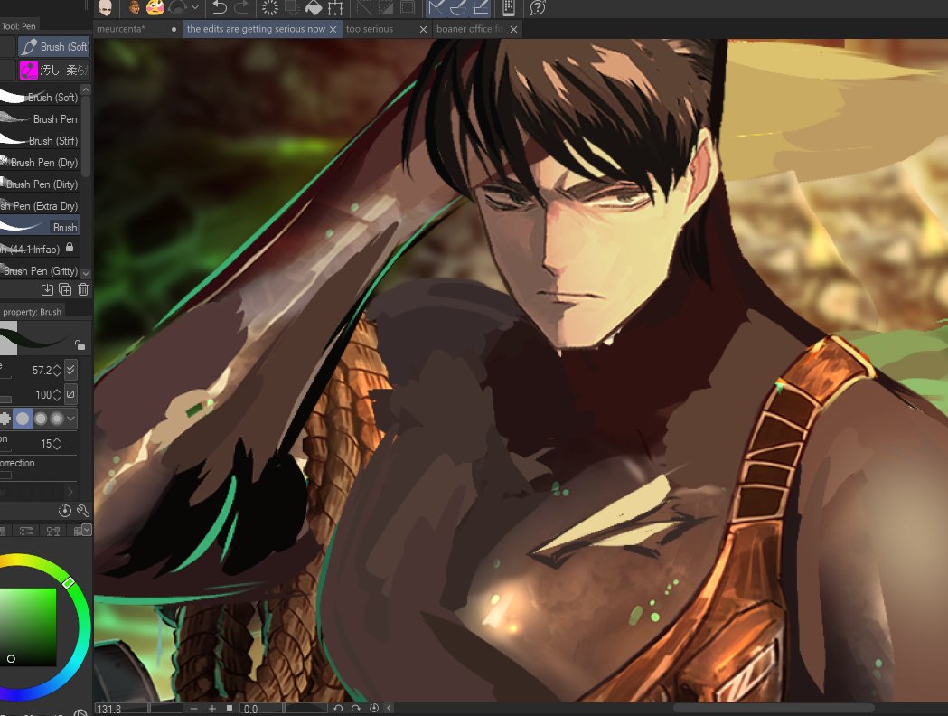Open dropdown arrow beside the cloud icon
The height and width of the screenshot is (716, 948).
click(x=194, y=7)
